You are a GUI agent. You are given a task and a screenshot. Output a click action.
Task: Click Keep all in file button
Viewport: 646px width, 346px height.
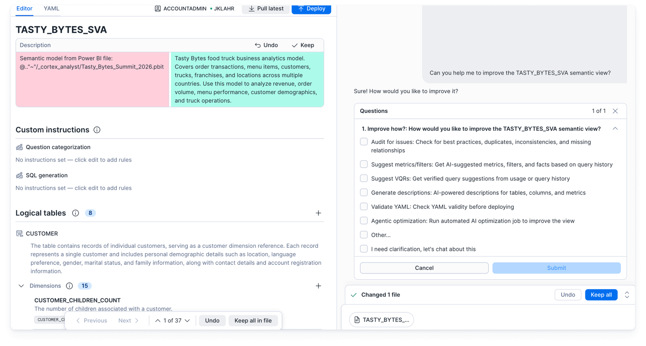[x=253, y=320]
